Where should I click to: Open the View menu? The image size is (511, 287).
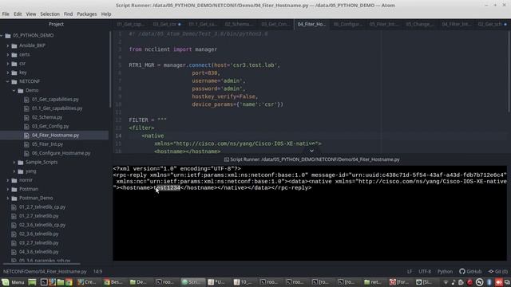pyautogui.click(x=31, y=14)
